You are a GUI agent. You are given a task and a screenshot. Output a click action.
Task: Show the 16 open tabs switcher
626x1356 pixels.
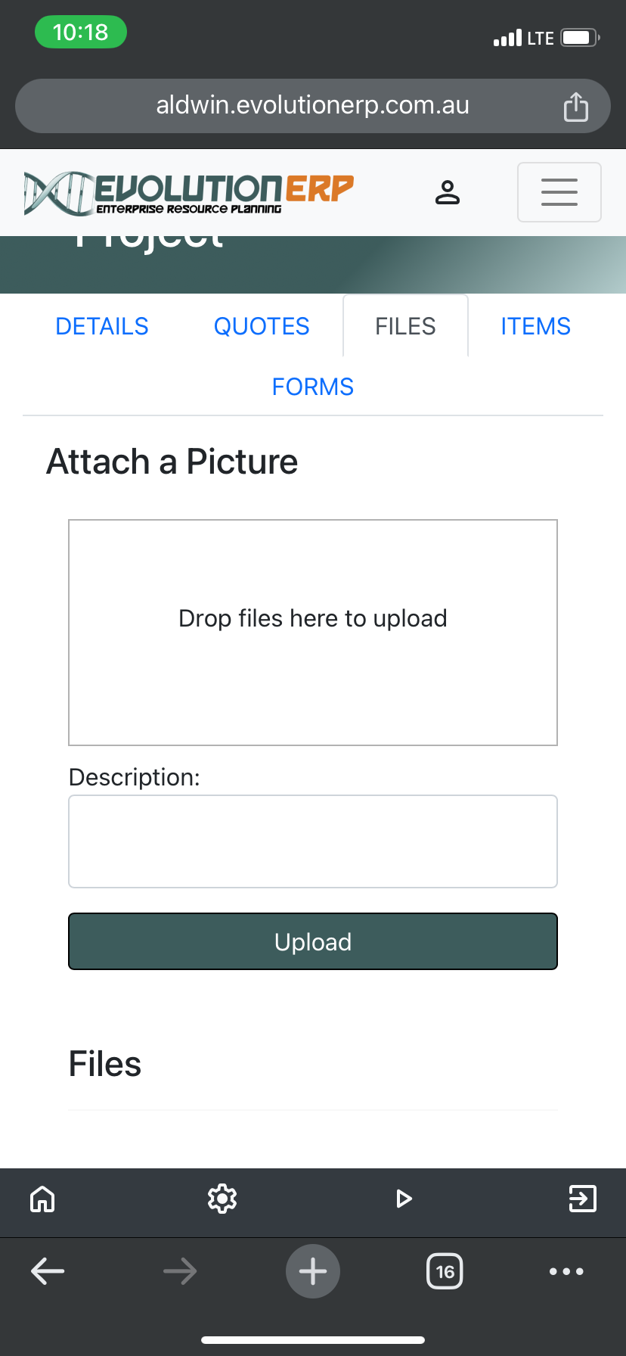445,1271
